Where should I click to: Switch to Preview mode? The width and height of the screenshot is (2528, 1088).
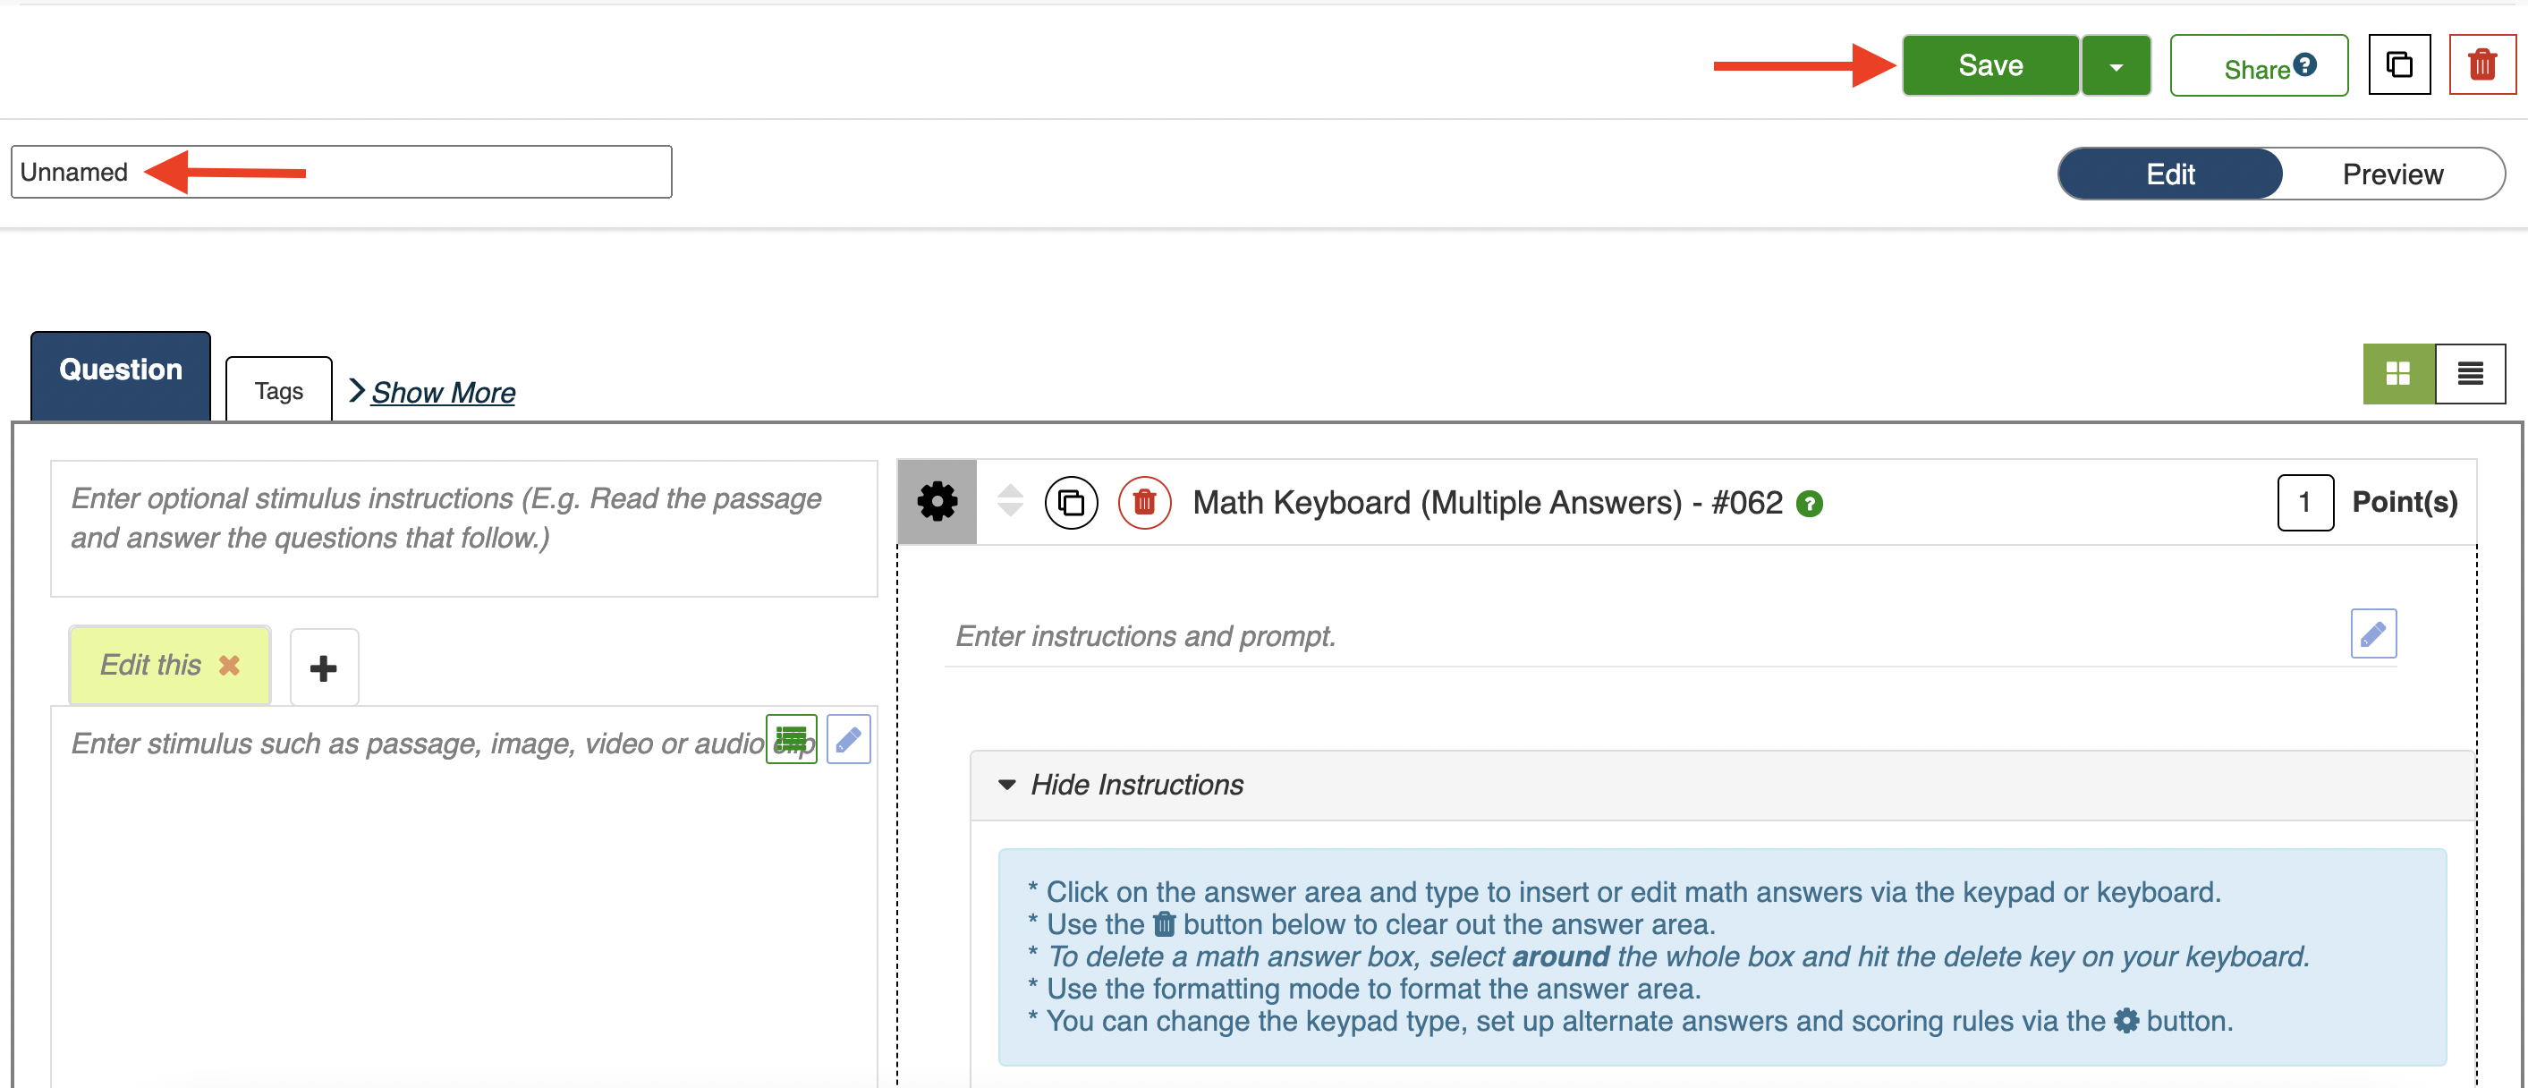(2392, 174)
